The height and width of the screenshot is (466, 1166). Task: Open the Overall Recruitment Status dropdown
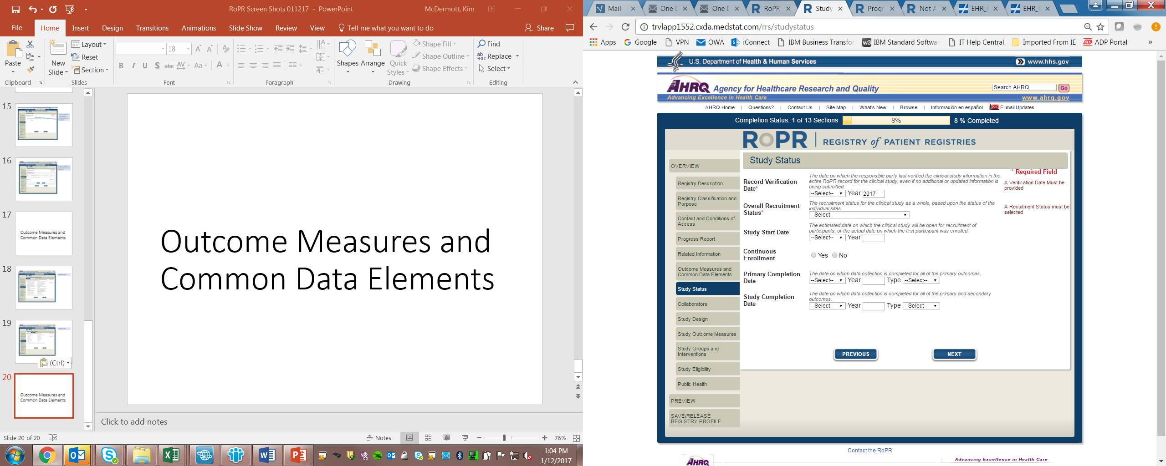tap(859, 215)
